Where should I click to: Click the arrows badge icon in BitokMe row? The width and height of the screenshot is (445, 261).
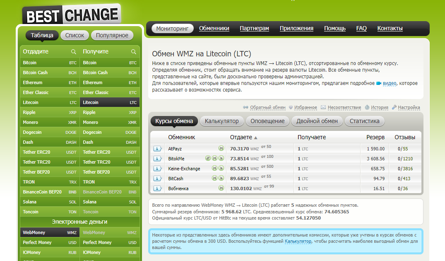[208, 158]
